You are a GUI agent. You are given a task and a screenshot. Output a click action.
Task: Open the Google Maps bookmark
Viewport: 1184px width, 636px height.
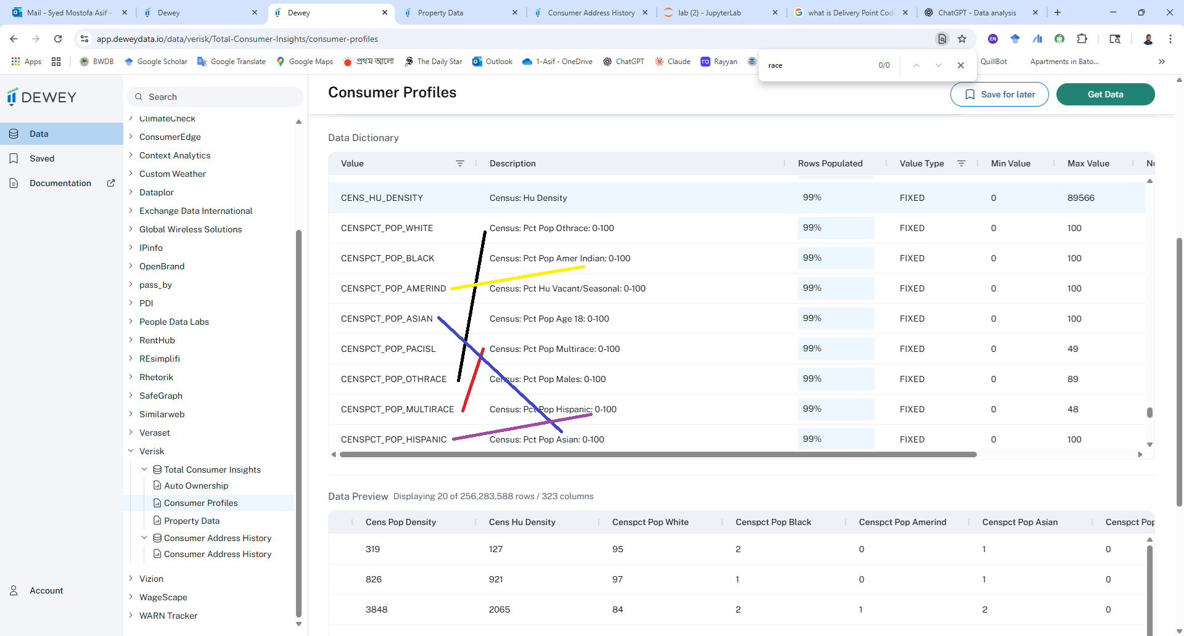pyautogui.click(x=305, y=62)
